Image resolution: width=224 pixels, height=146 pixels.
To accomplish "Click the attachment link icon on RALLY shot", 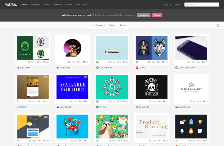I will click(18, 101).
